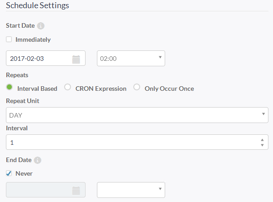Screen dimensions: 273x202
Task: Click the disabled end date calendar icon
Action: 76,191
